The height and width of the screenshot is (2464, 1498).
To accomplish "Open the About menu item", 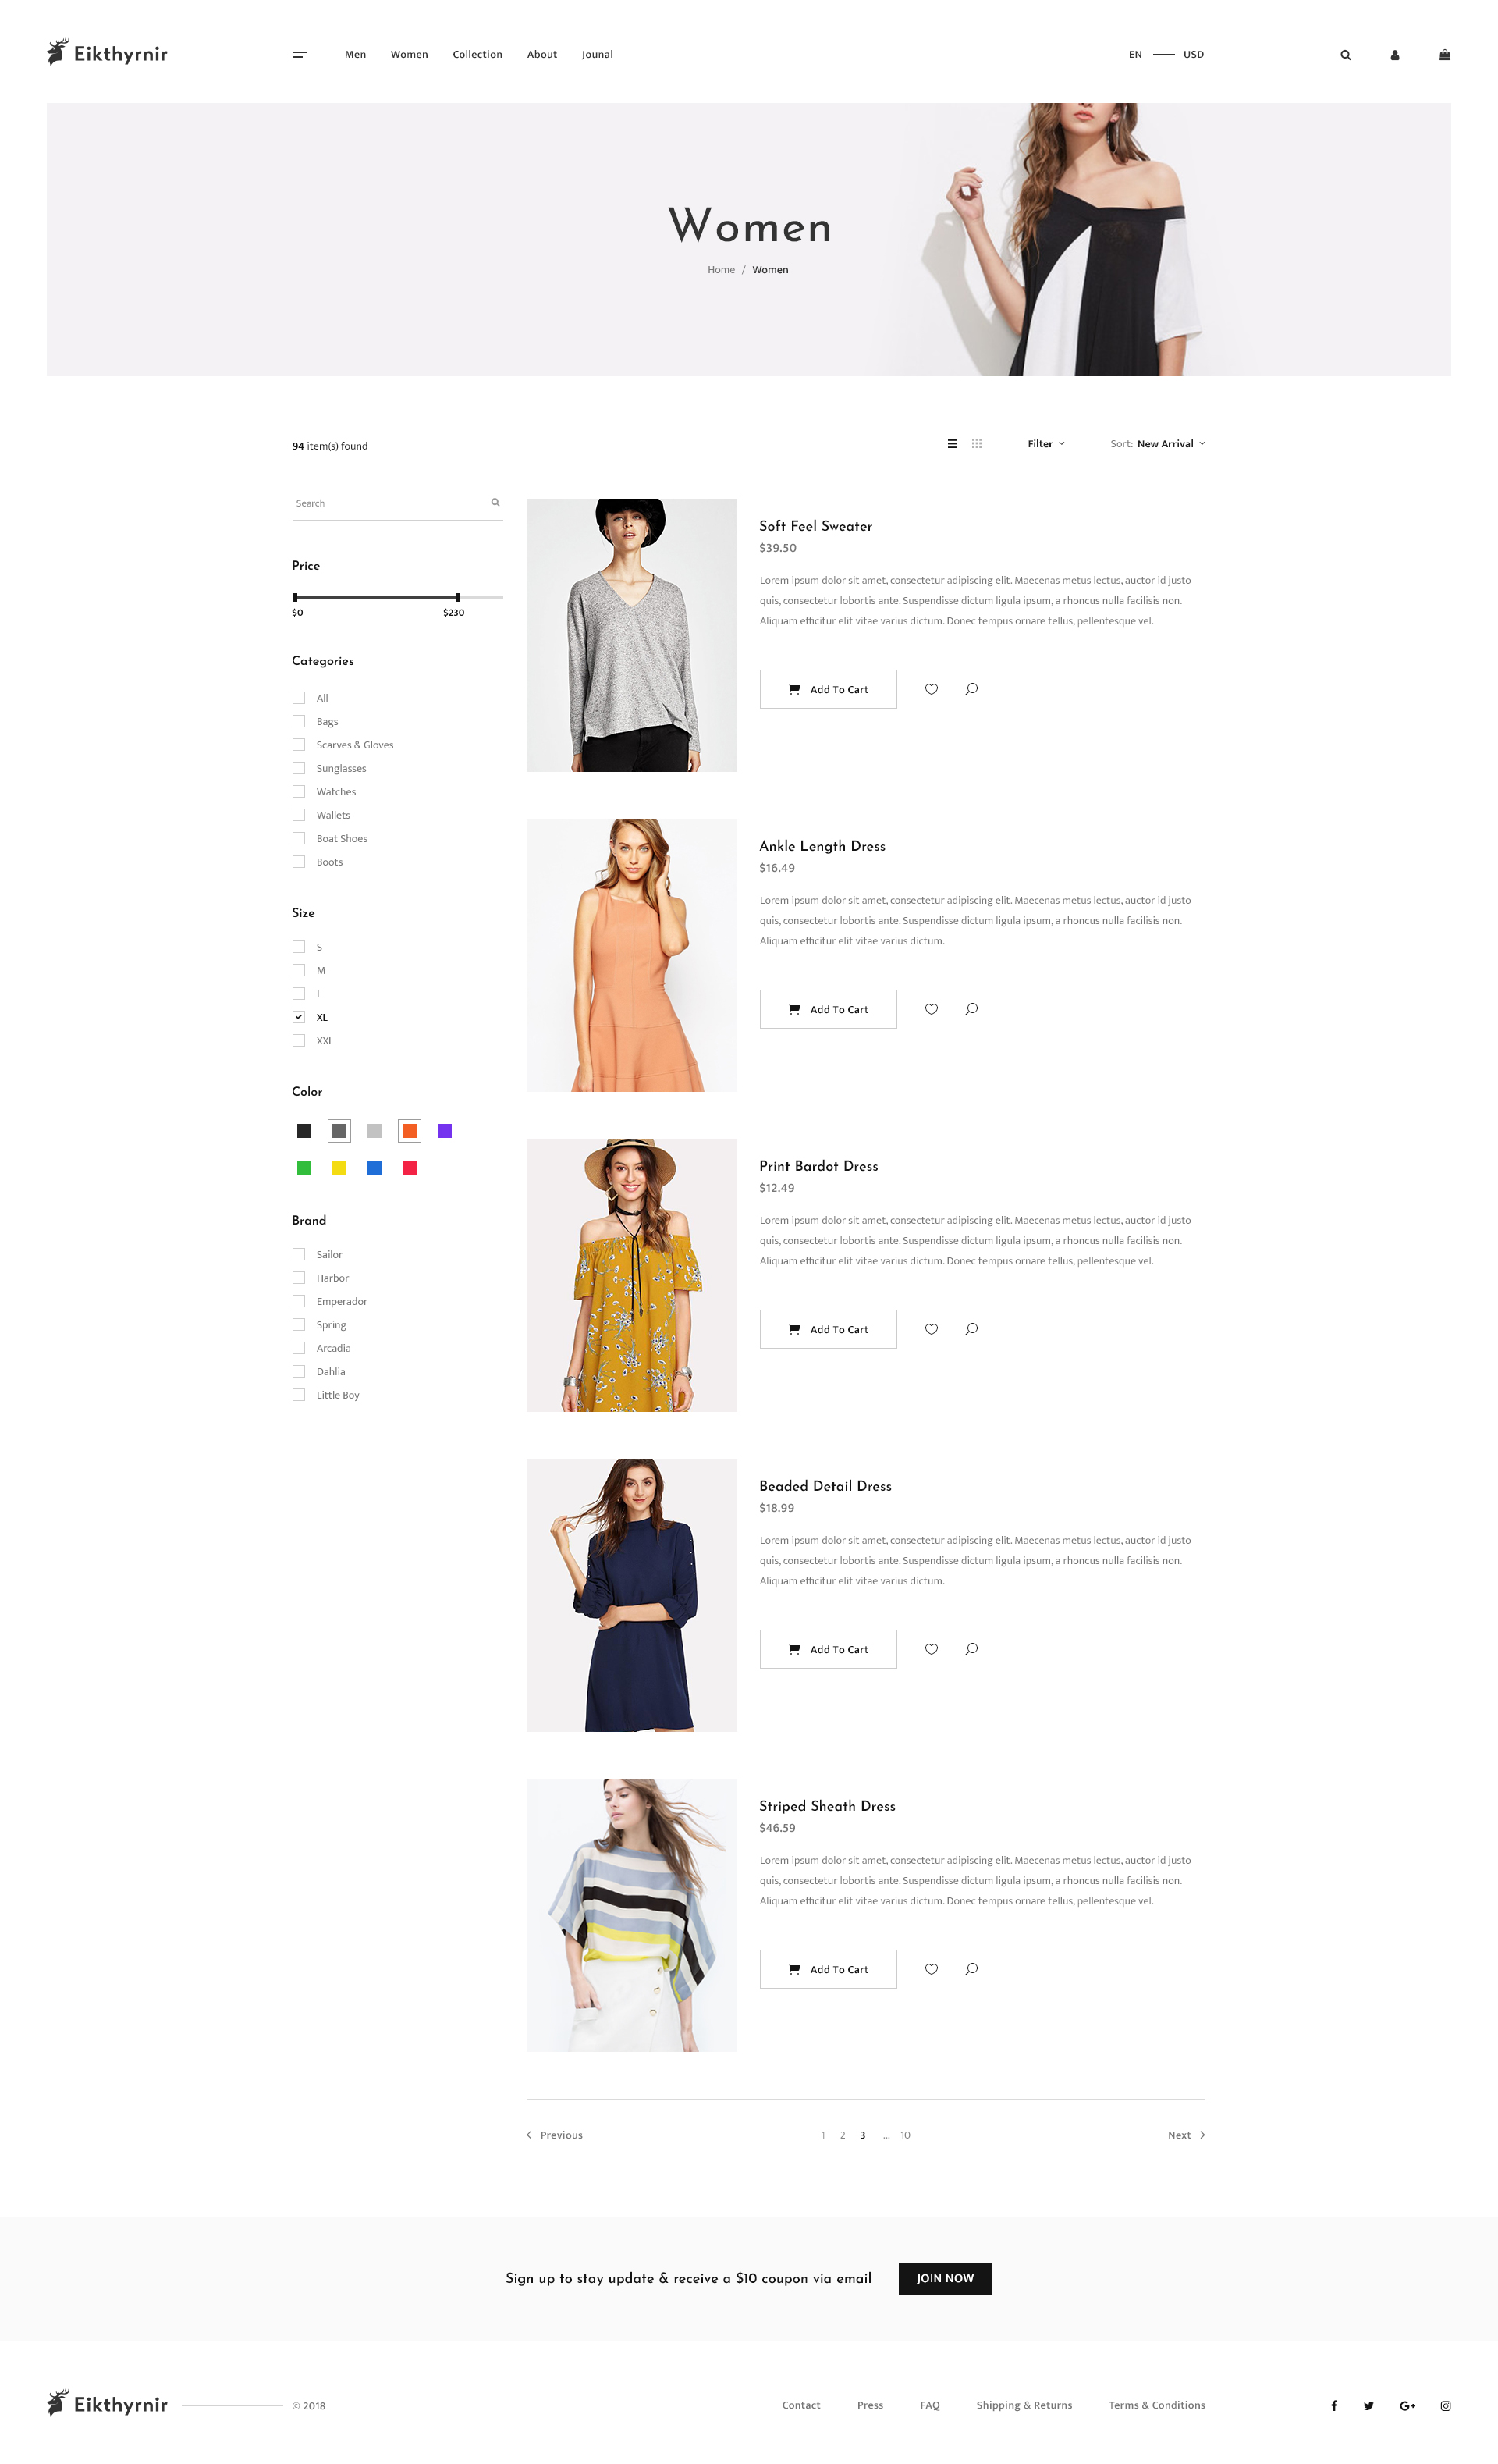I will coord(541,55).
